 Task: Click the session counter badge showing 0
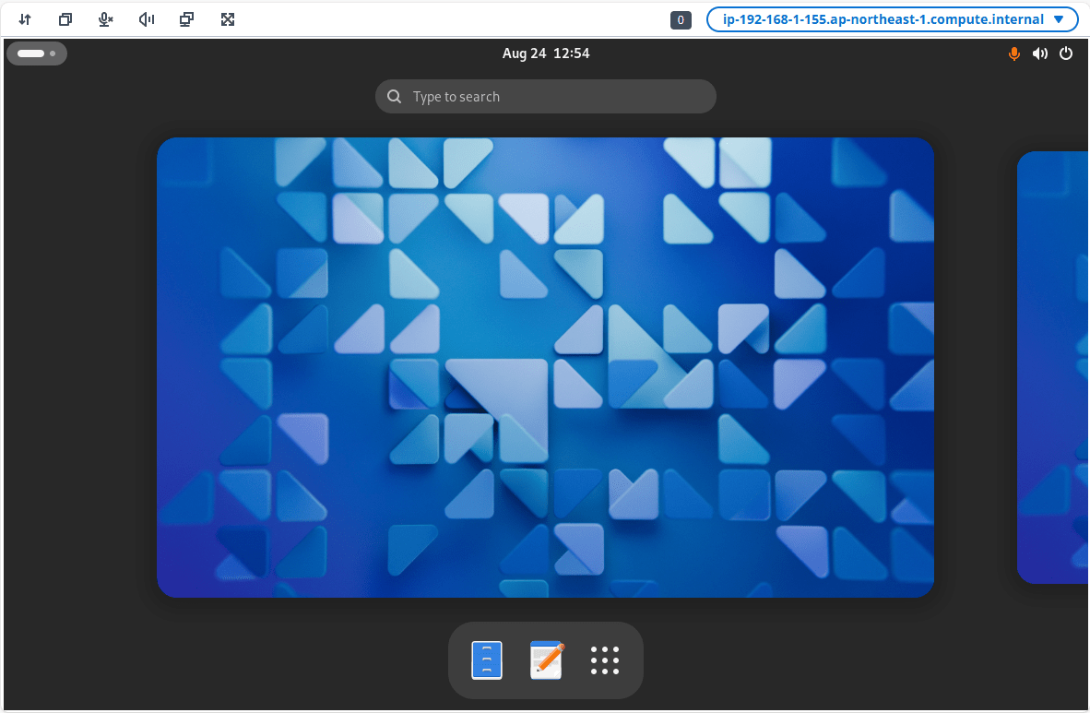[x=681, y=20]
